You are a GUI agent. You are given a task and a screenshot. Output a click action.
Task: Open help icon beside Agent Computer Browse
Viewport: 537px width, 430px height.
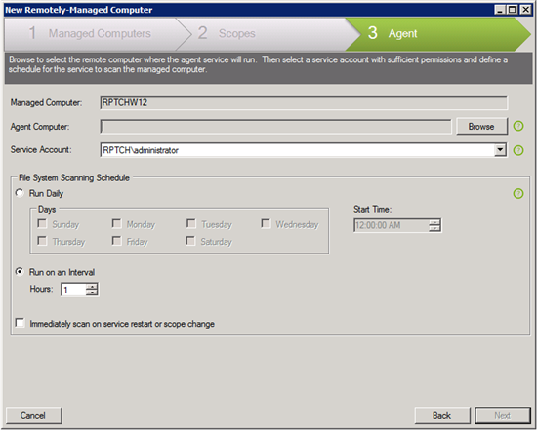[x=518, y=126]
